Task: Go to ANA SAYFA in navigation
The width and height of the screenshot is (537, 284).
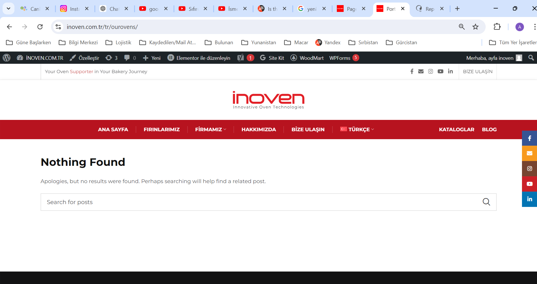Action: click(x=113, y=130)
